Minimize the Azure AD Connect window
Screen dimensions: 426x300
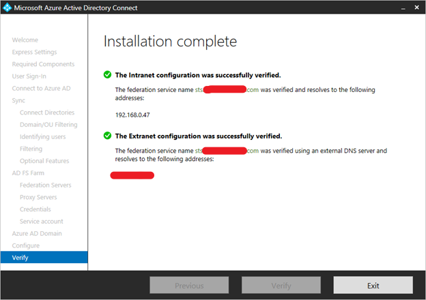pyautogui.click(x=403, y=8)
